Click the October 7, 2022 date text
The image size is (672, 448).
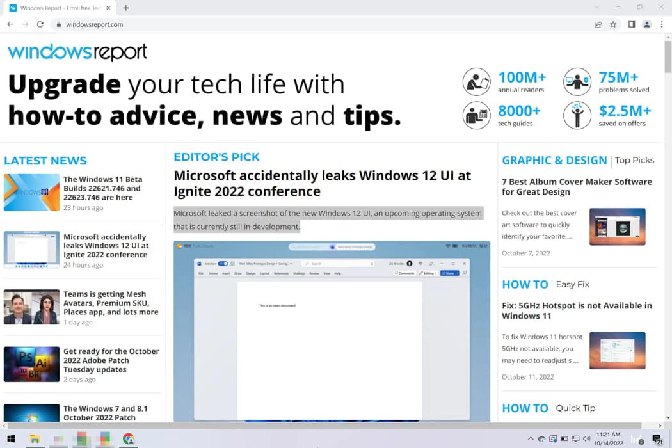point(526,253)
